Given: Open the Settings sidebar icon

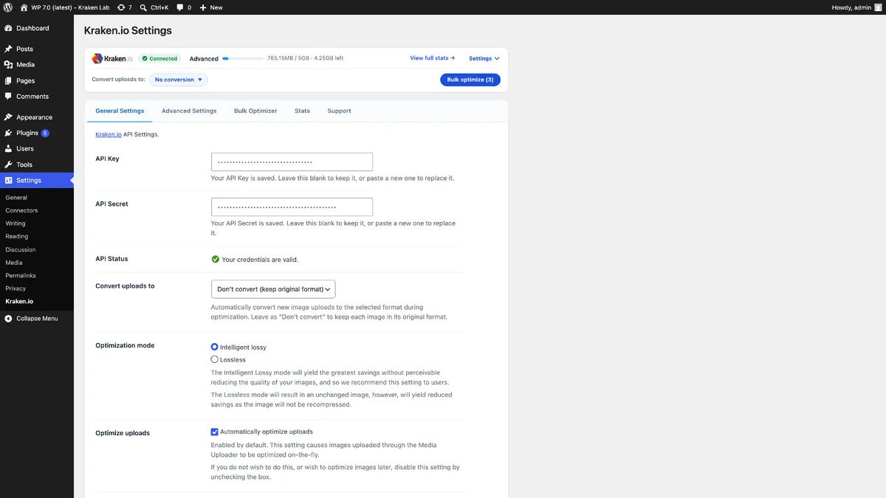Looking at the screenshot, I should pos(8,180).
